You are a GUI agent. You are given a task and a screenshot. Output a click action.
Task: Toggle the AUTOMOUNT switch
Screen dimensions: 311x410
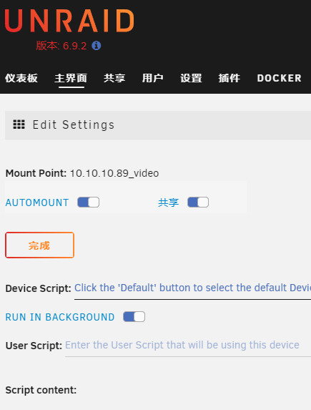(89, 202)
